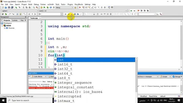The image size is (183, 103).
Task: Switch to Files tab in Management
Action: (x=22, y=20)
